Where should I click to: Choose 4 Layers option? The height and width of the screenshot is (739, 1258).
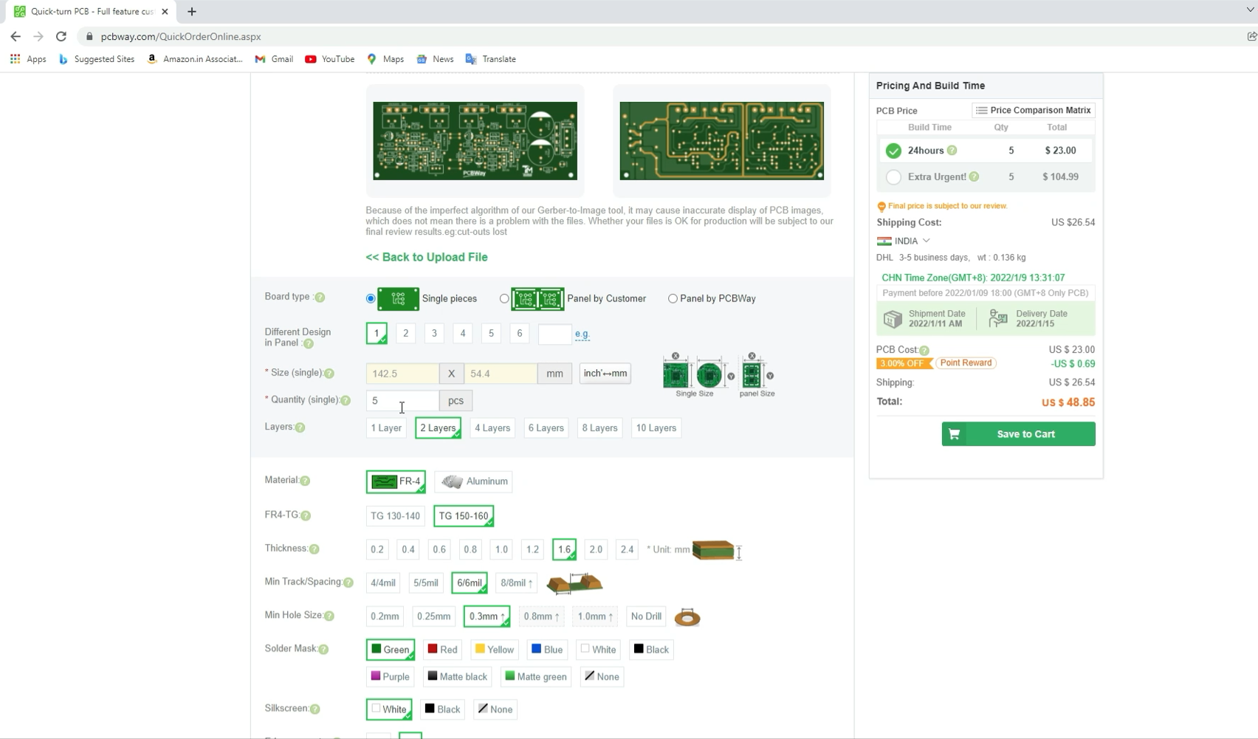(492, 428)
